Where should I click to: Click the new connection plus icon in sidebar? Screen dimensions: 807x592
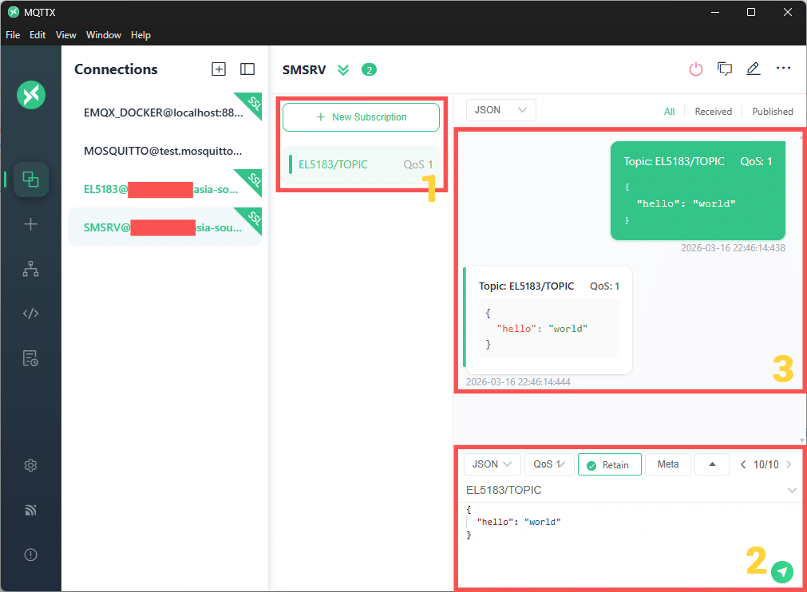click(30, 224)
